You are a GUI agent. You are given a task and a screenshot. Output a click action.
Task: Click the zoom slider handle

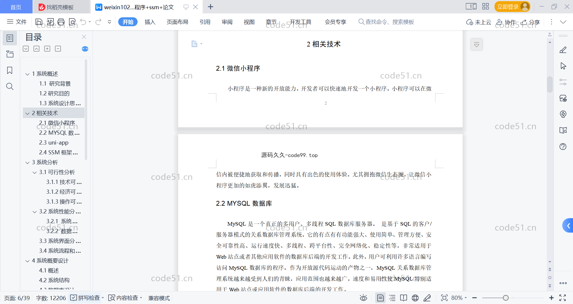pos(506,298)
